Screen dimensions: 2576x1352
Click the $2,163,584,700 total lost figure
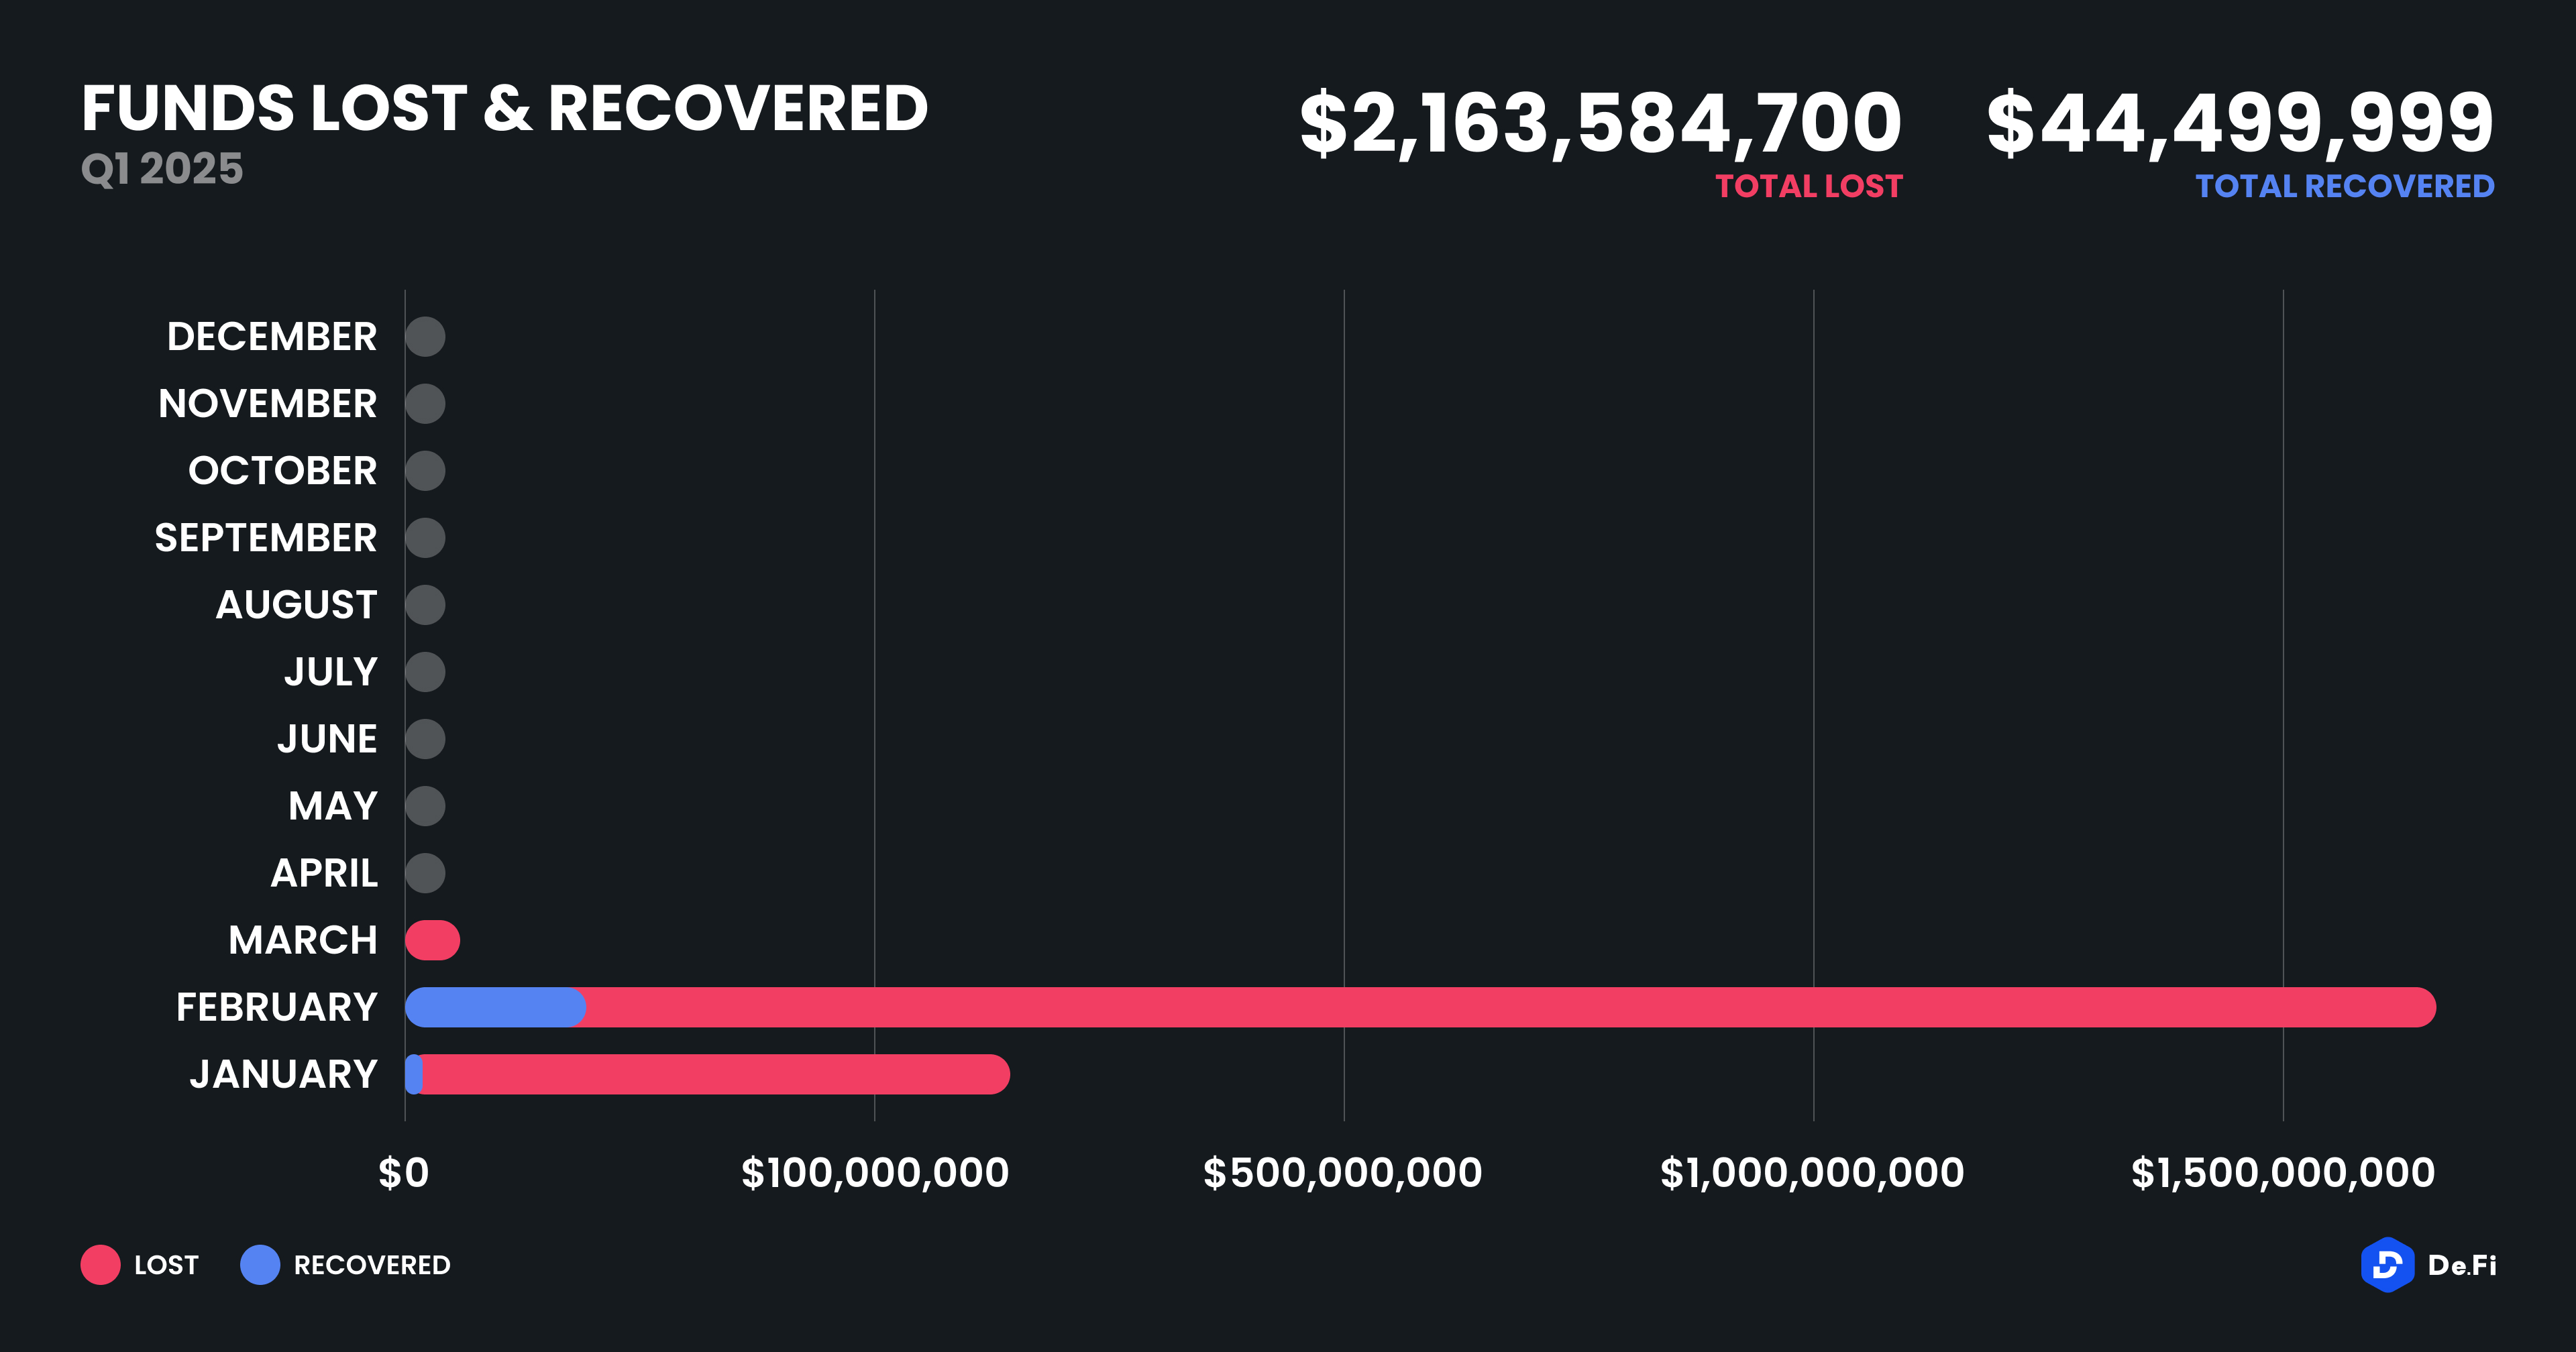tap(1600, 123)
